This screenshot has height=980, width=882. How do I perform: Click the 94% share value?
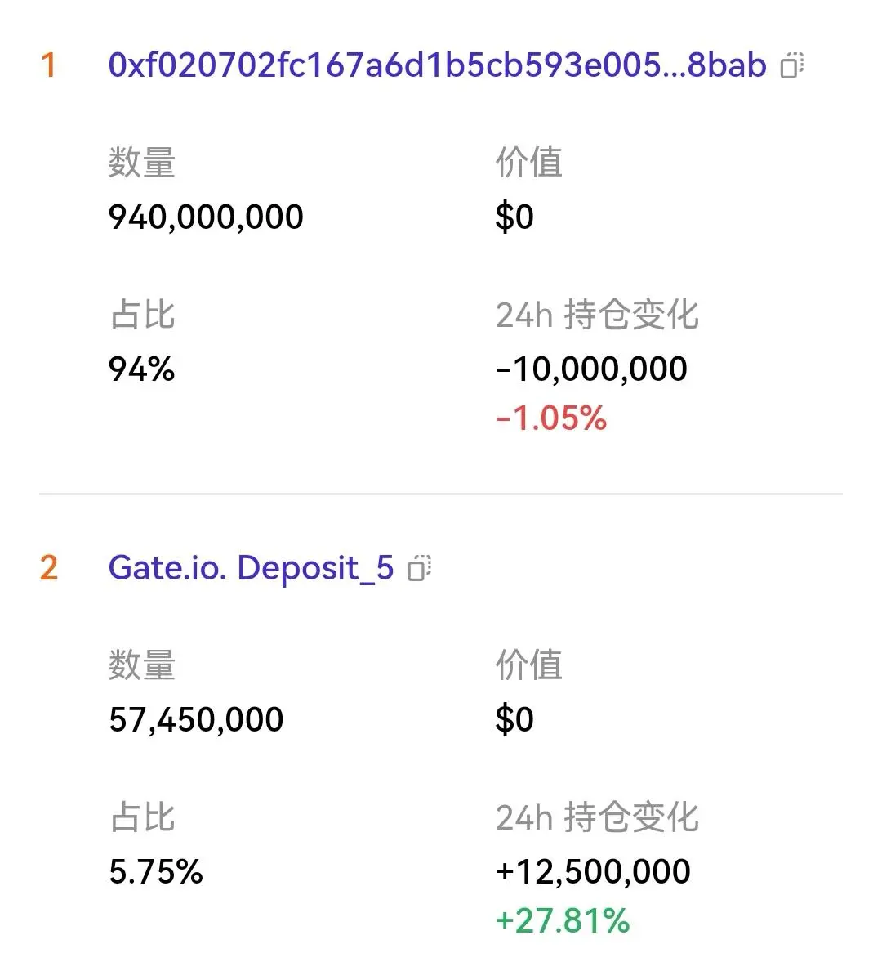point(141,369)
